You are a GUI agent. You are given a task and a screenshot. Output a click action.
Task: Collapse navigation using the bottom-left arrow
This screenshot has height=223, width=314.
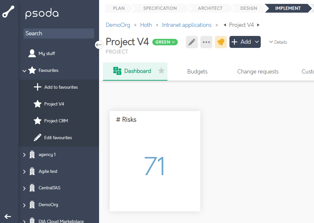[8, 217]
